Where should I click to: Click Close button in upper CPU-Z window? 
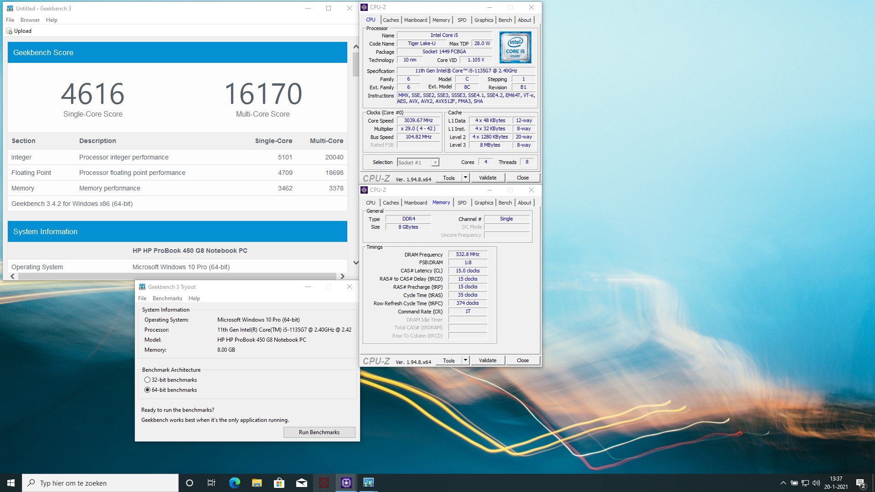pyautogui.click(x=523, y=178)
